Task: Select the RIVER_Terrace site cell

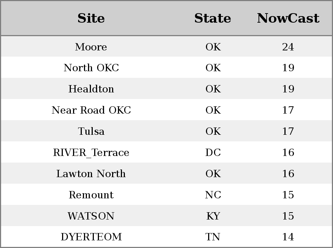Action: pos(91,152)
